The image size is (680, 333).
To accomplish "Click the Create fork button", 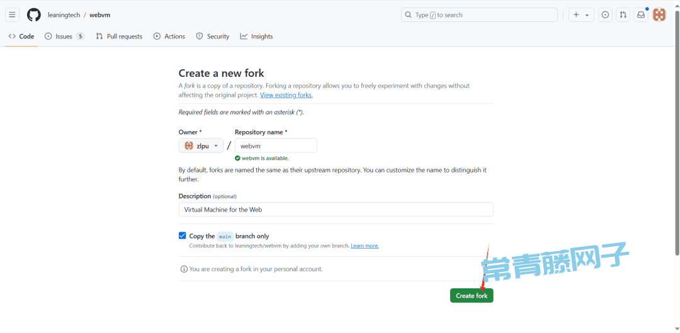I will [472, 296].
